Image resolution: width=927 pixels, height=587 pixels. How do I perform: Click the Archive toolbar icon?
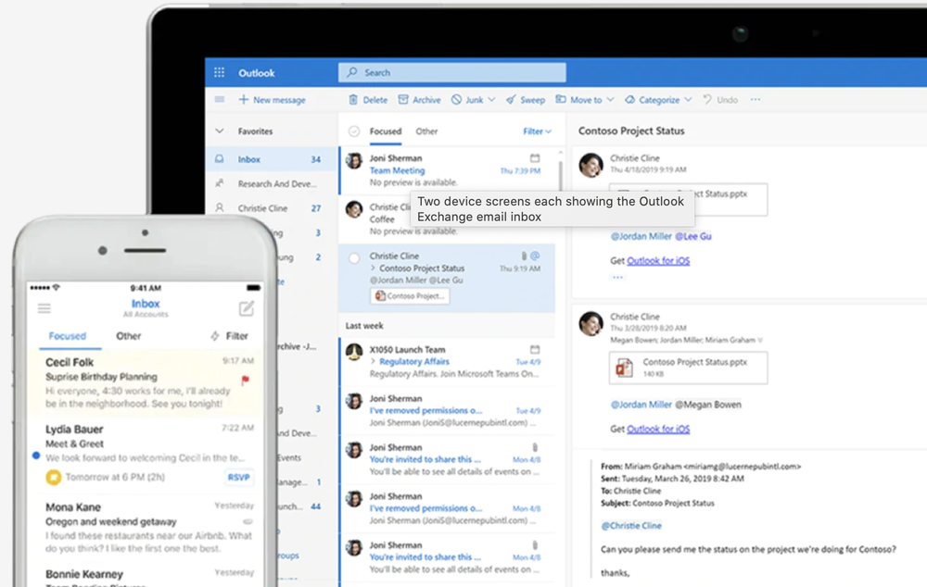click(x=403, y=100)
